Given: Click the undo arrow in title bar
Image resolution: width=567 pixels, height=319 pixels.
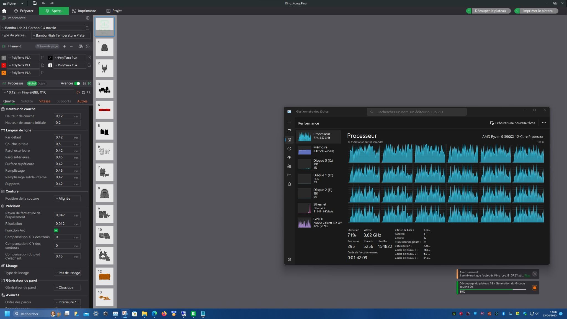Looking at the screenshot, I should pyautogui.click(x=43, y=3).
